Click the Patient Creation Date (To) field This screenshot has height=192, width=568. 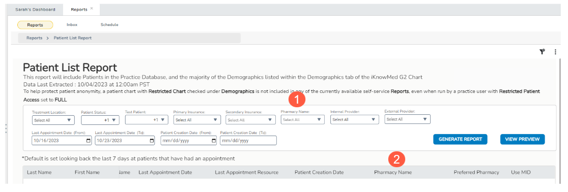[248, 141]
